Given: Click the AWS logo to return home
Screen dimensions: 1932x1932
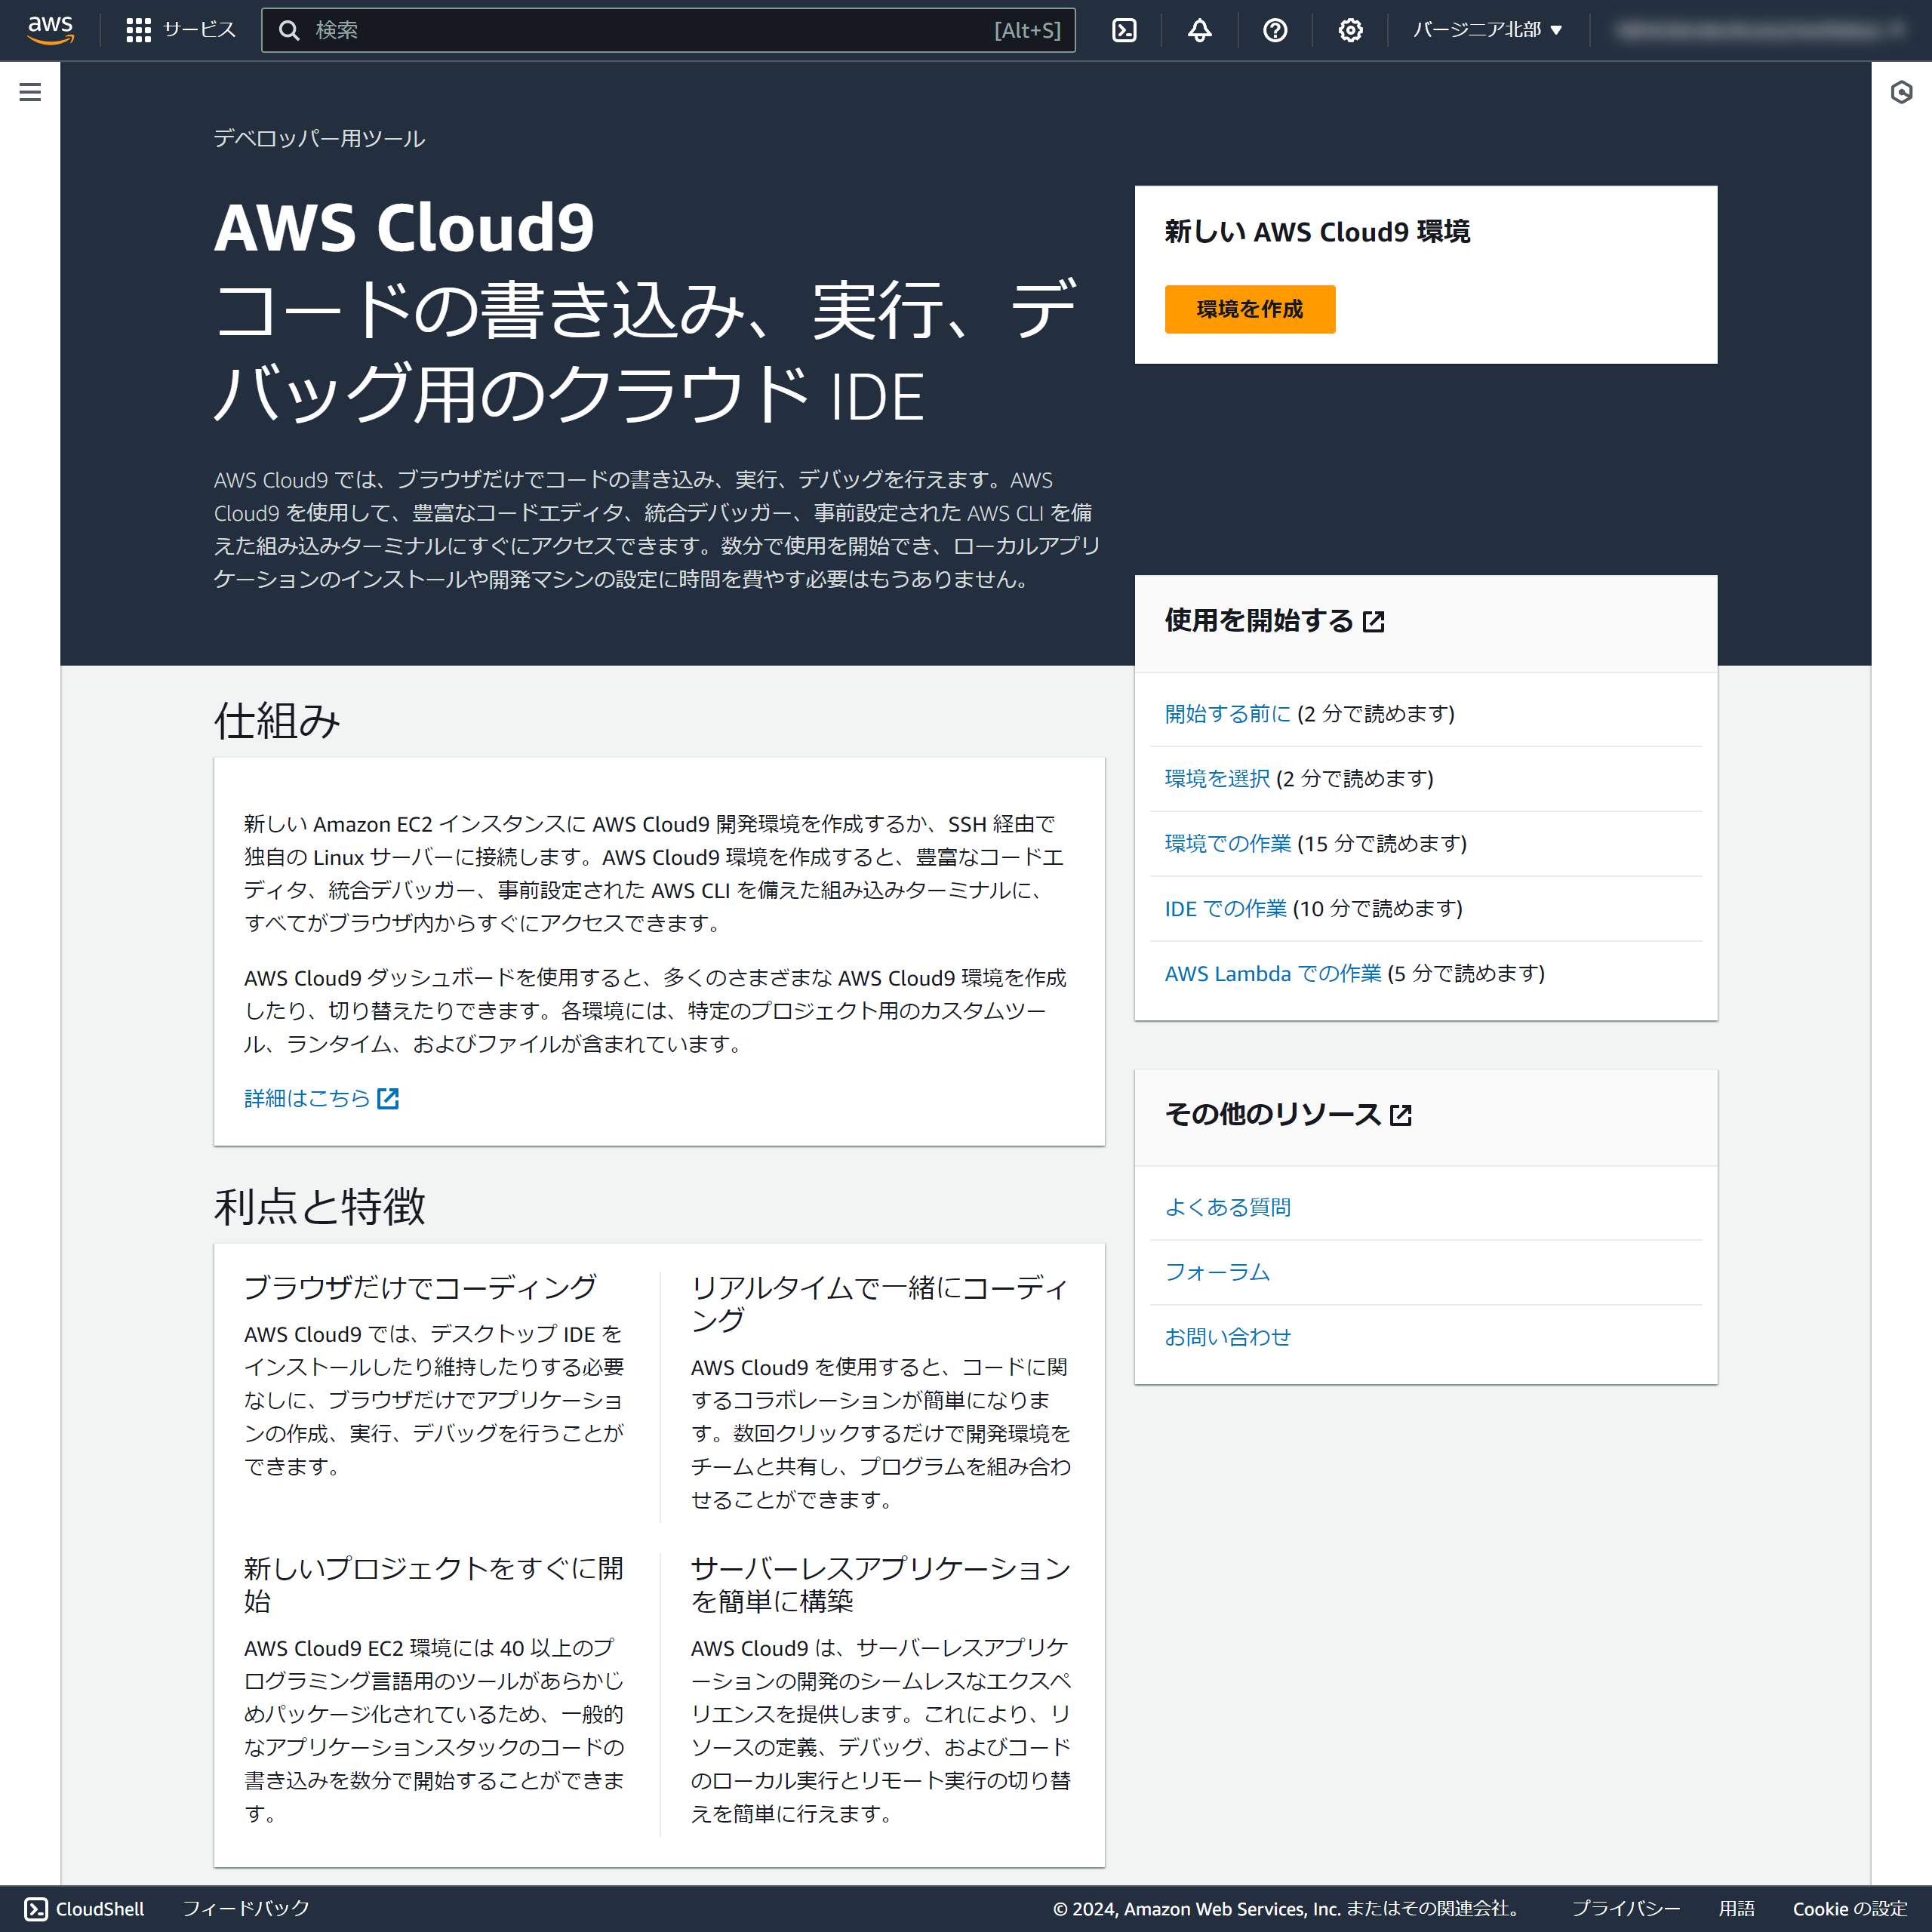Looking at the screenshot, I should [x=49, y=30].
